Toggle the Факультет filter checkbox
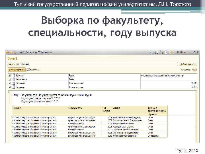 click(x=9, y=75)
